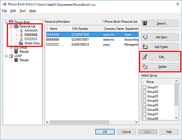This screenshot has height=140, width=182.
Task: Click the OK button
Action: point(105,132)
